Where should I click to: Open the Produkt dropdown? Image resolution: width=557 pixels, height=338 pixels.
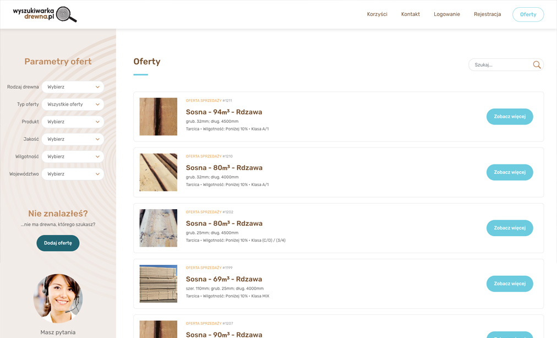point(73,122)
